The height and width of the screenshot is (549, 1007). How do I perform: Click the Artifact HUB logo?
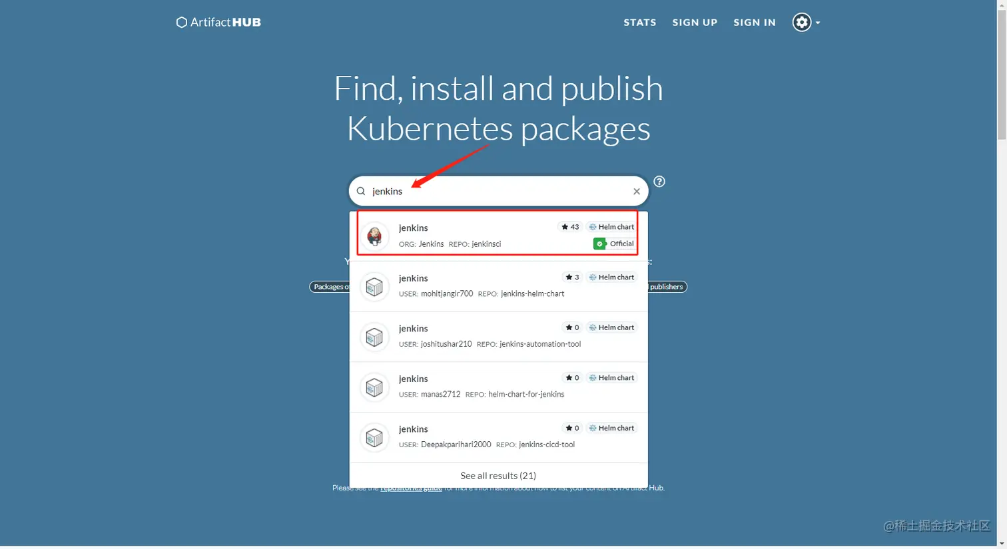218,22
